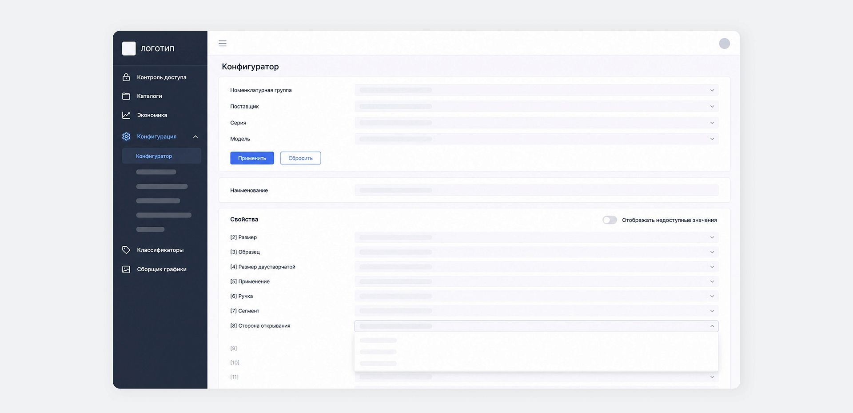Click the image icon beside Сборщик графики
Screen dimensions: 853x413
pos(126,269)
